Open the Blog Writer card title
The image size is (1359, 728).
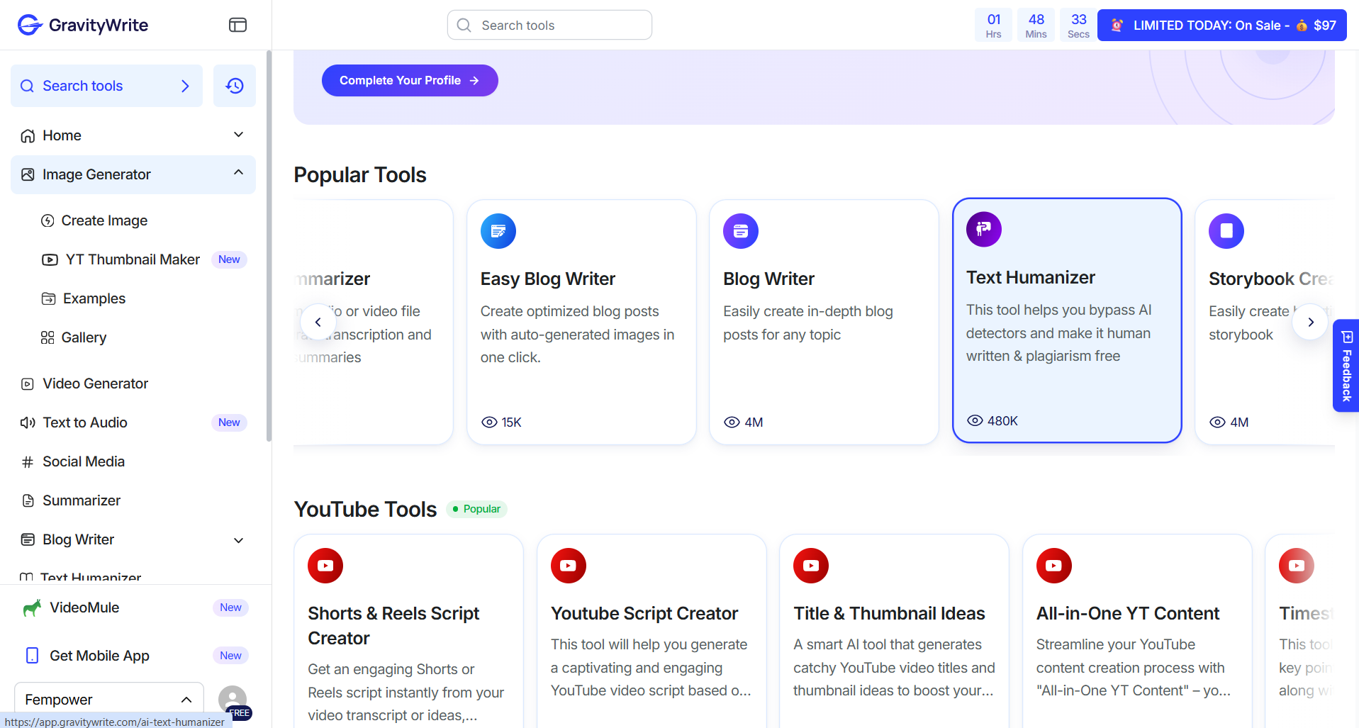[x=768, y=279]
